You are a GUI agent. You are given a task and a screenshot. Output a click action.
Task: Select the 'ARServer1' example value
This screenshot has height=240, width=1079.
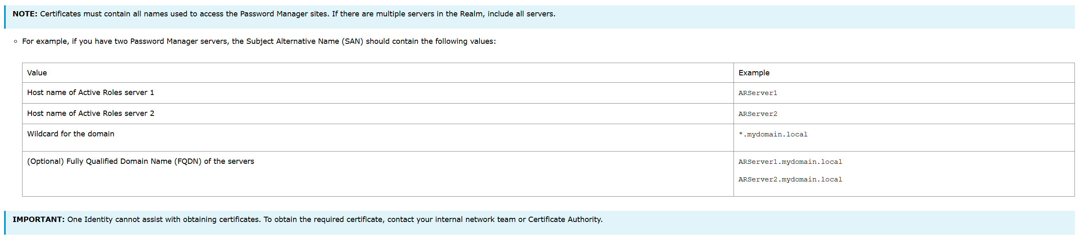[x=757, y=93]
